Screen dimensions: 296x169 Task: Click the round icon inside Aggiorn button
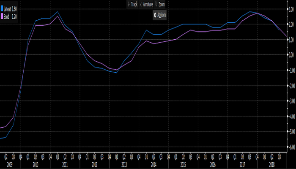[x=156, y=15]
